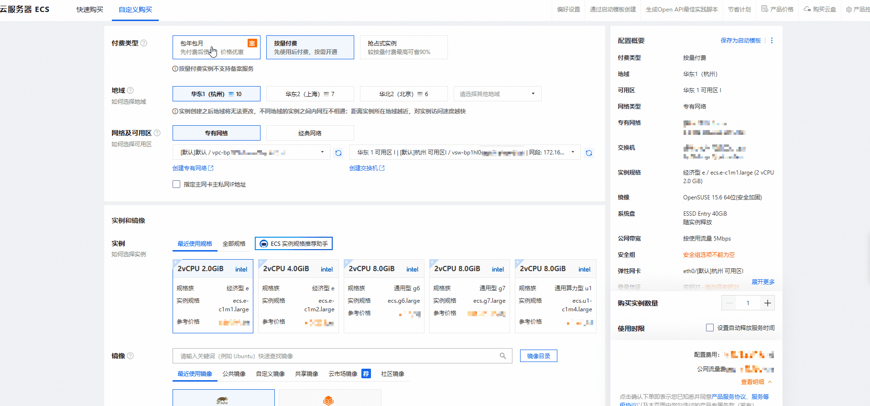Open 购买云盘 in the top bar
The height and width of the screenshot is (406, 870).
820,9
